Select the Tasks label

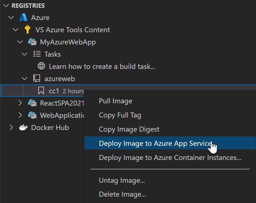(x=52, y=54)
